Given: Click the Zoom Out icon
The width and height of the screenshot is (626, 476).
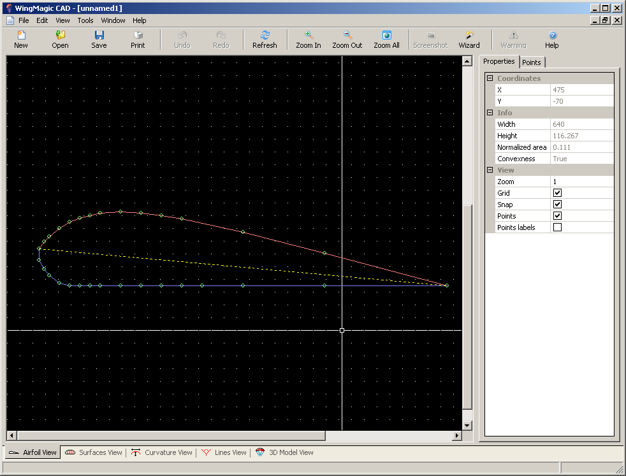Looking at the screenshot, I should pyautogui.click(x=347, y=35).
